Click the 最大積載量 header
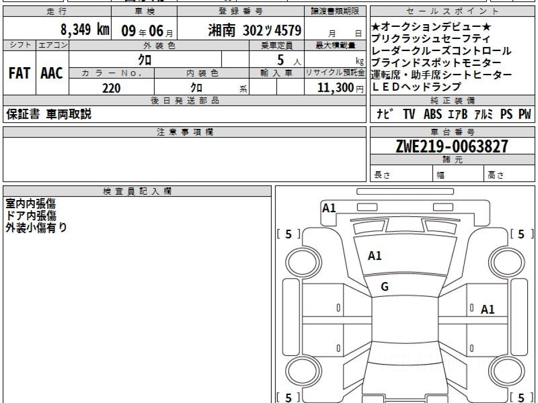This screenshot has height=403, width=538. 335,45
